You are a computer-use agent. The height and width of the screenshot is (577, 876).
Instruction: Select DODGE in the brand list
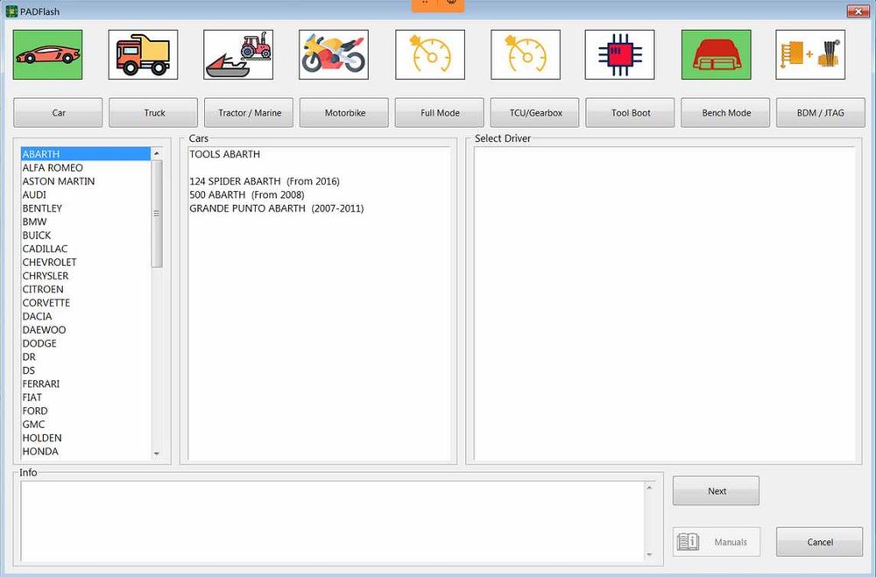point(86,343)
